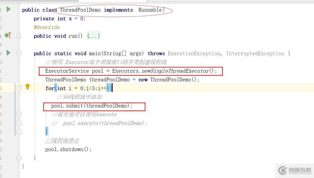Click the ExecutorService type name
The width and height of the screenshot is (314, 178).
pyautogui.click(x=67, y=71)
